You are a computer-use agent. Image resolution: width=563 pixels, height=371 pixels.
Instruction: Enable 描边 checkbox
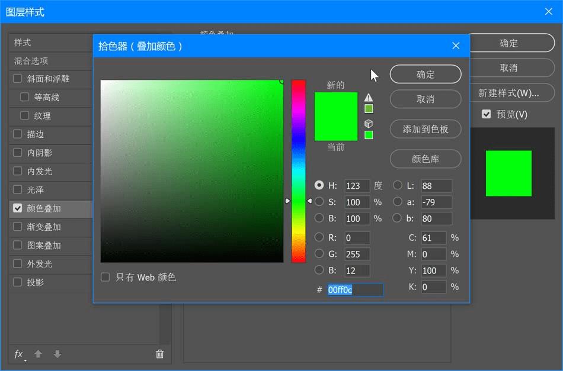17,134
